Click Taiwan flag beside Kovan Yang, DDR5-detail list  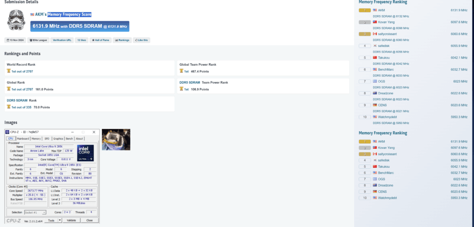pos(375,22)
